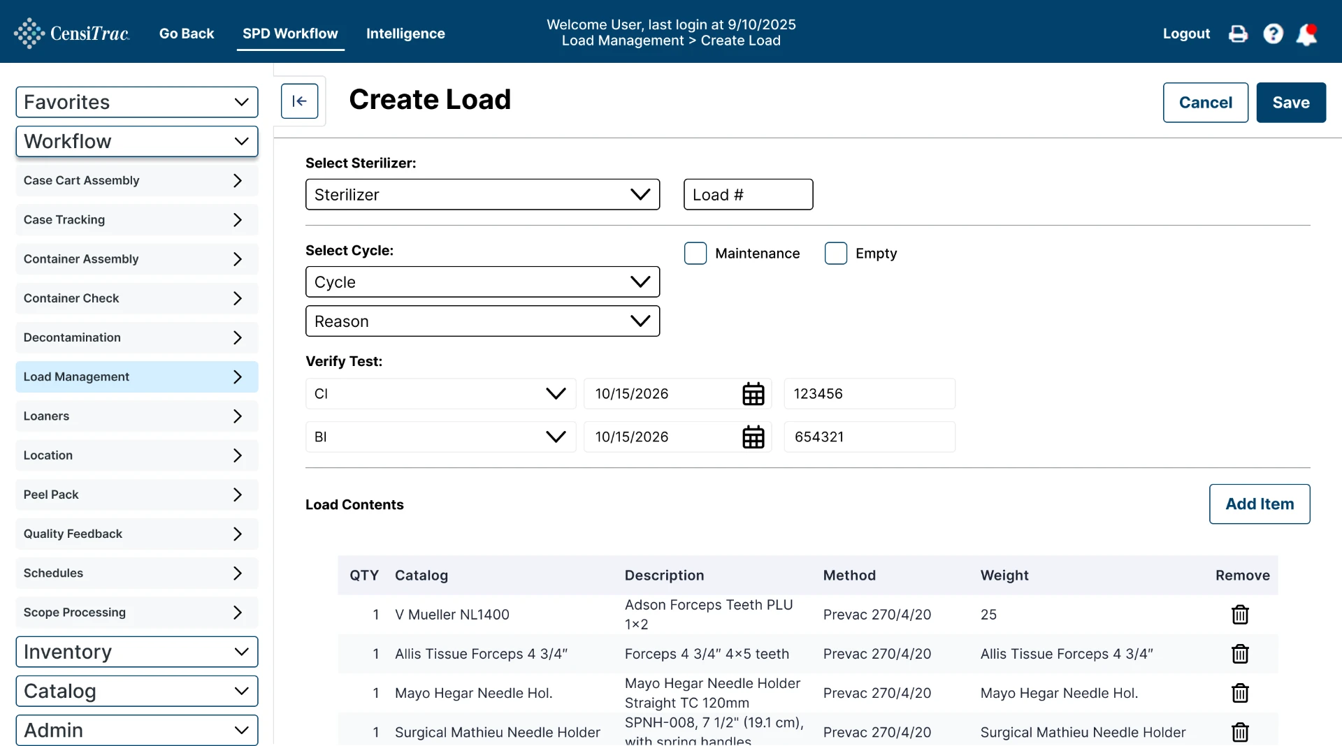The image size is (1342, 746).
Task: Expand the Catalog sidebar section
Action: [x=137, y=691]
